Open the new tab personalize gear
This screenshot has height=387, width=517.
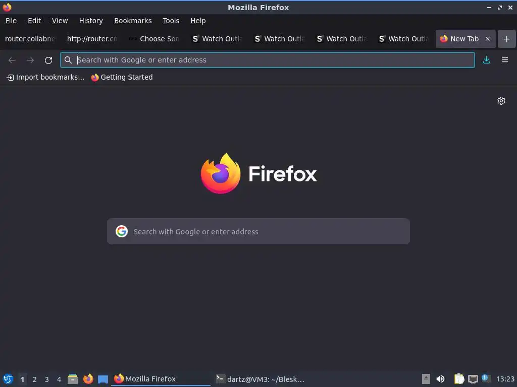501,101
